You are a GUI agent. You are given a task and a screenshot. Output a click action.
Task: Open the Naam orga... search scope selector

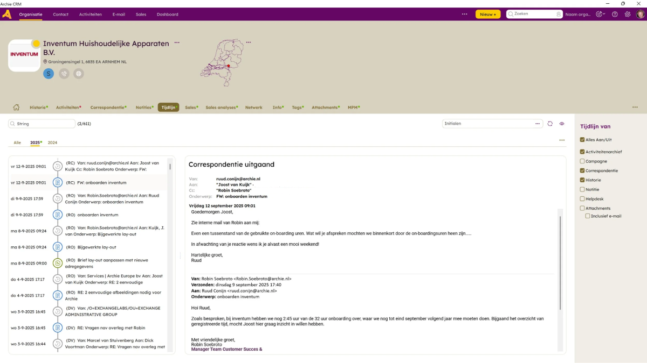tap(579, 14)
